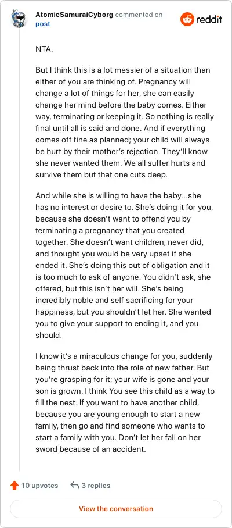Click the "NTA." verdict line
The height and width of the screenshot is (528, 232).
pos(44,49)
